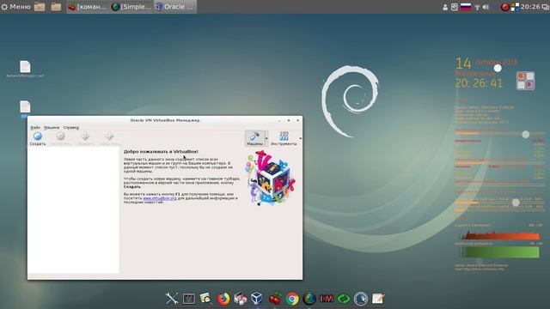Switch to the Oracle taskbar window button

[175, 7]
